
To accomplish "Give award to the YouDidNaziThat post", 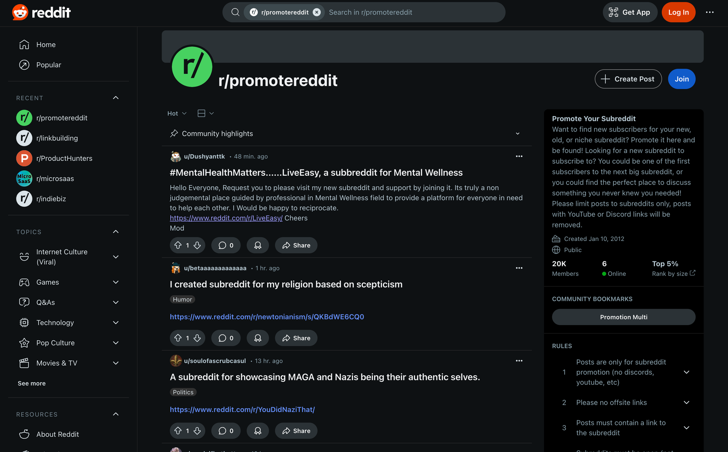I will (258, 431).
